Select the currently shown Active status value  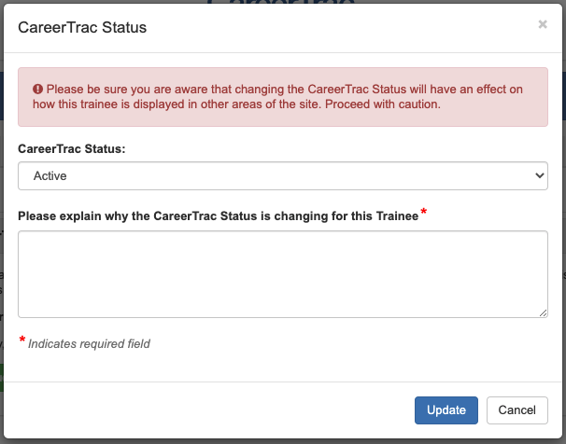(x=50, y=175)
